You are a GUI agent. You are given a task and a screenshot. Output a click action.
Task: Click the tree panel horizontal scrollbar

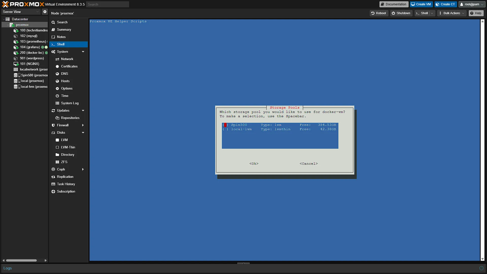22,260
